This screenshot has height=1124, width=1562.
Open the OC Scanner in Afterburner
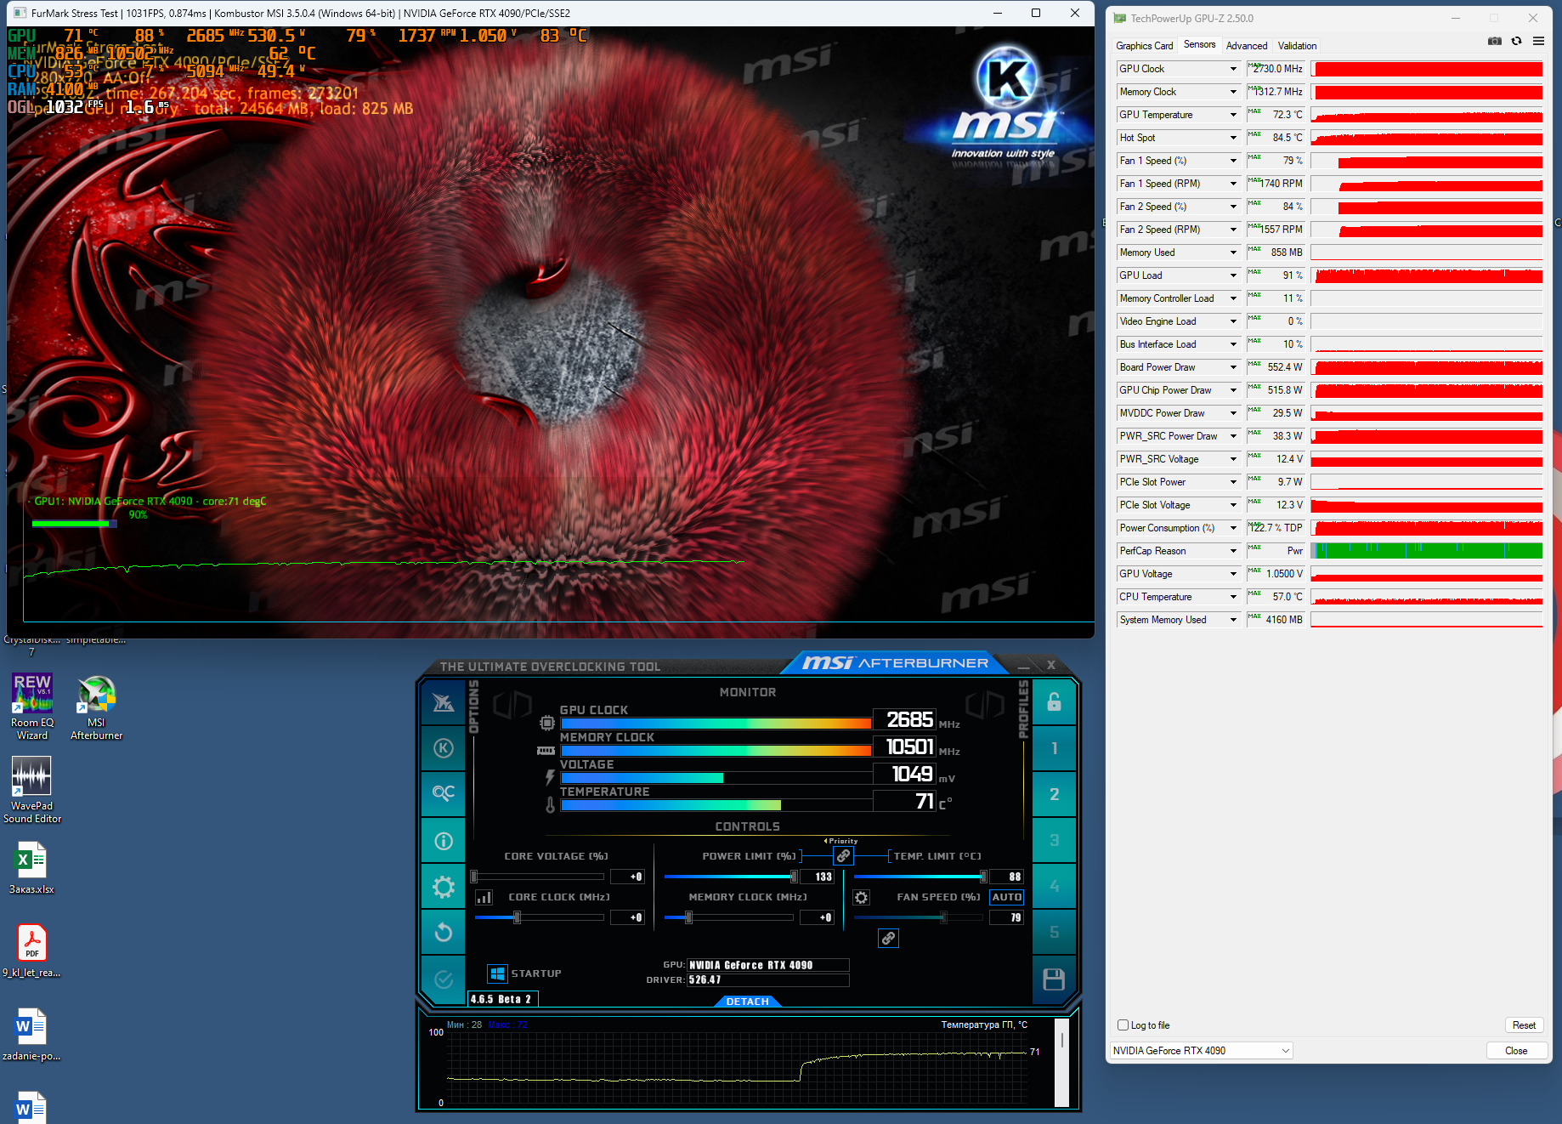pos(444,793)
